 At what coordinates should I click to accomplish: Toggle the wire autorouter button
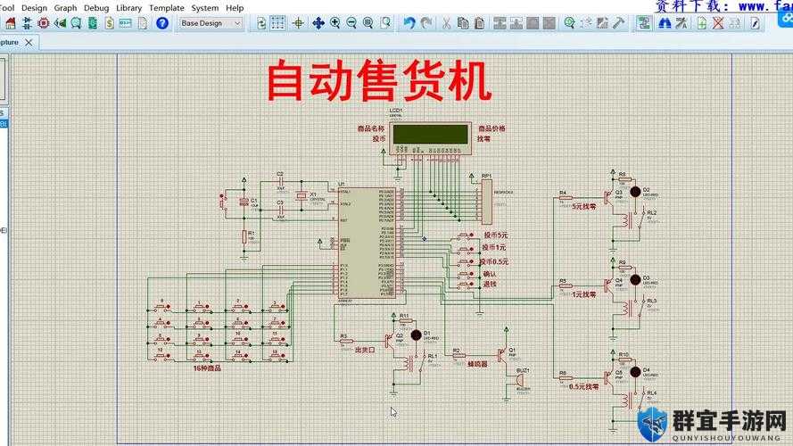[x=643, y=23]
